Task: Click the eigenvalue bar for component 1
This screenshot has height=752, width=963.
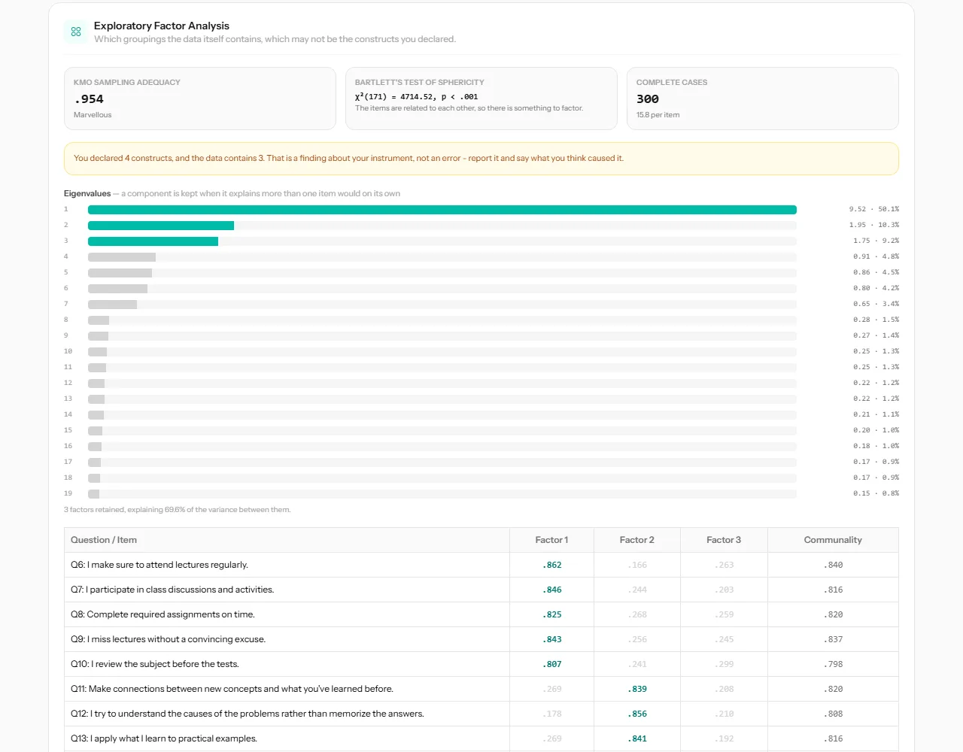Action: pyautogui.click(x=442, y=210)
